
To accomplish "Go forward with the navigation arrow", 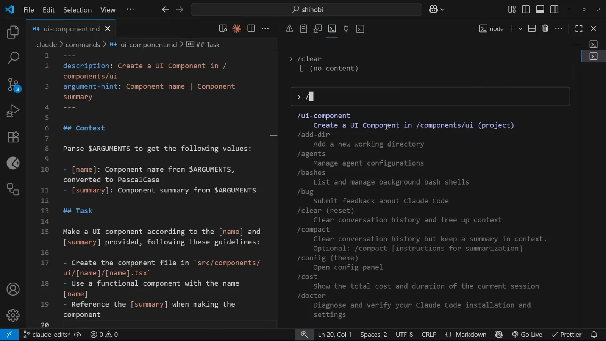I will pos(180,9).
